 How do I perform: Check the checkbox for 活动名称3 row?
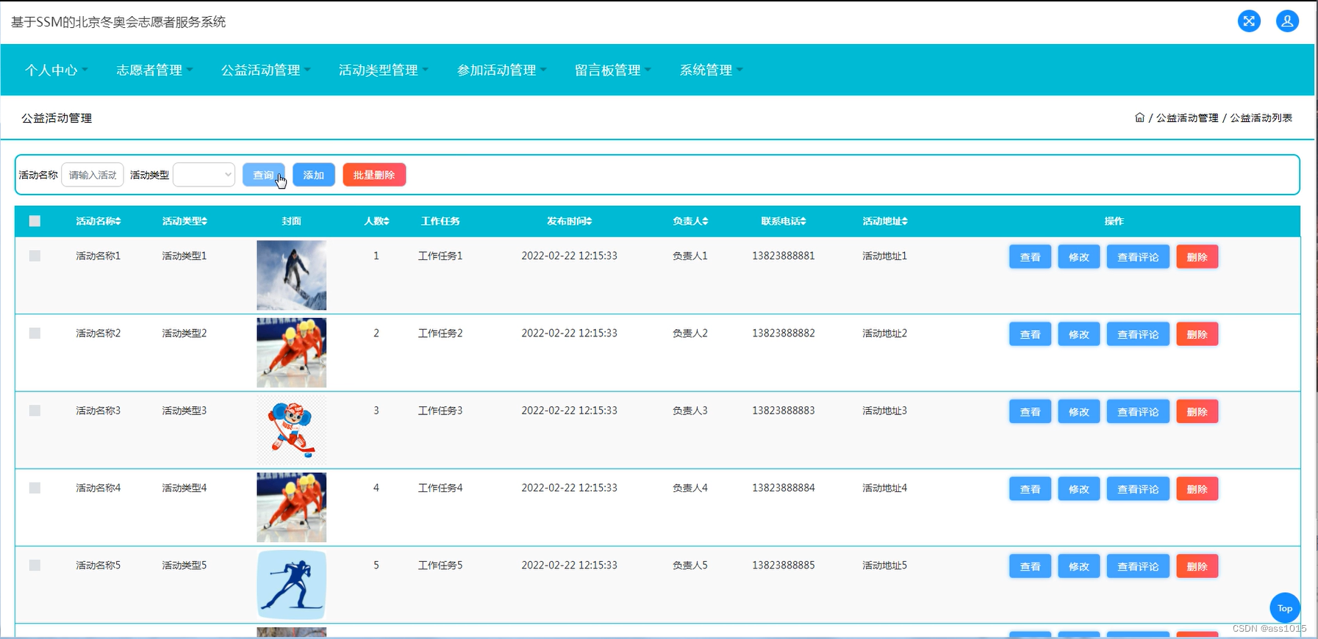[x=35, y=411]
